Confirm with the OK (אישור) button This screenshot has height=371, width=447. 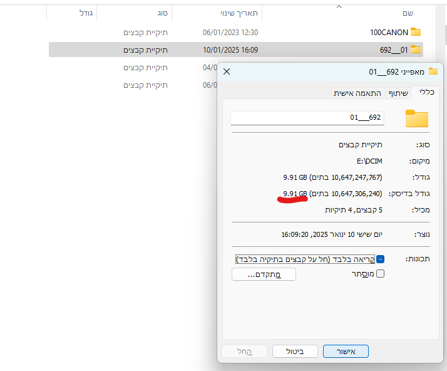click(x=346, y=352)
